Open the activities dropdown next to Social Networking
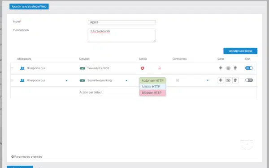Viewport: 269px width, 168px height. pos(126,80)
